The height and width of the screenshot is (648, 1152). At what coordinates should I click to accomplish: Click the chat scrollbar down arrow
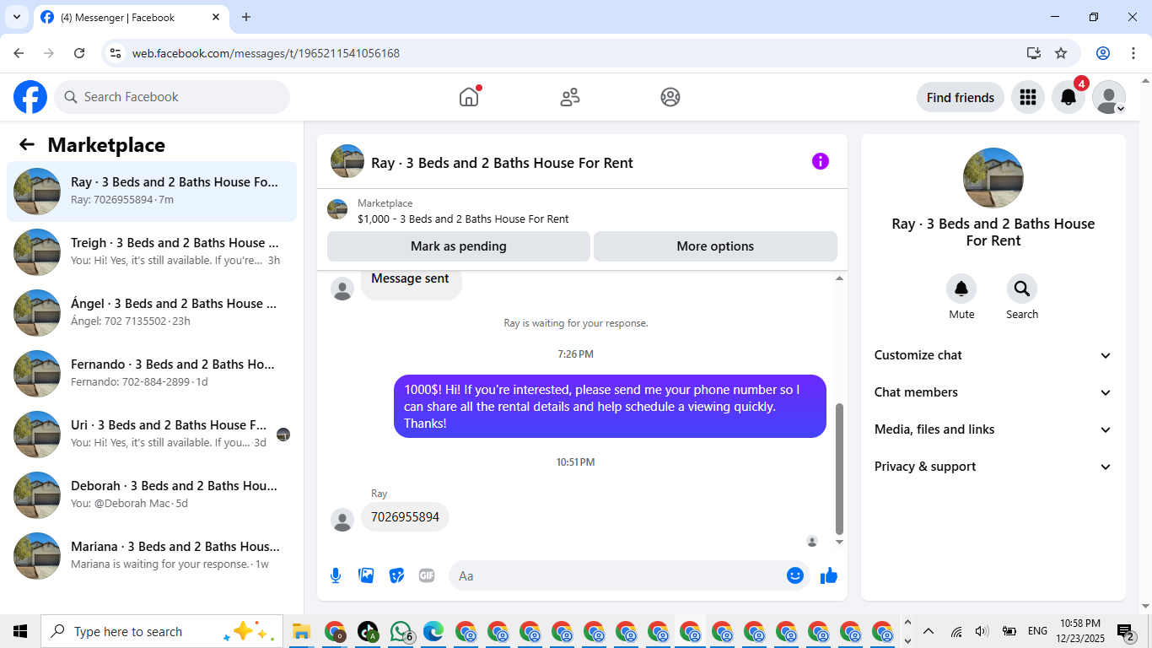pyautogui.click(x=839, y=542)
